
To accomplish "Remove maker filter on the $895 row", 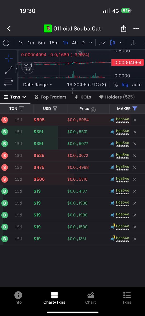I will tap(135, 120).
